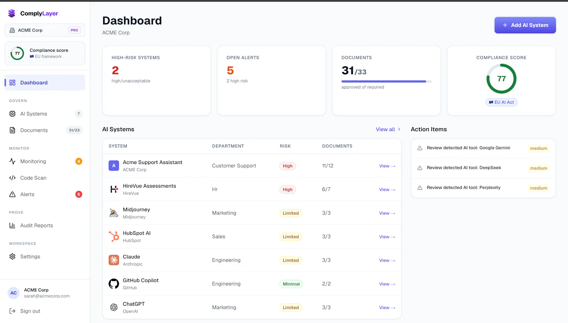Click the AC user avatar
This screenshot has height=323, width=568.
(13, 293)
